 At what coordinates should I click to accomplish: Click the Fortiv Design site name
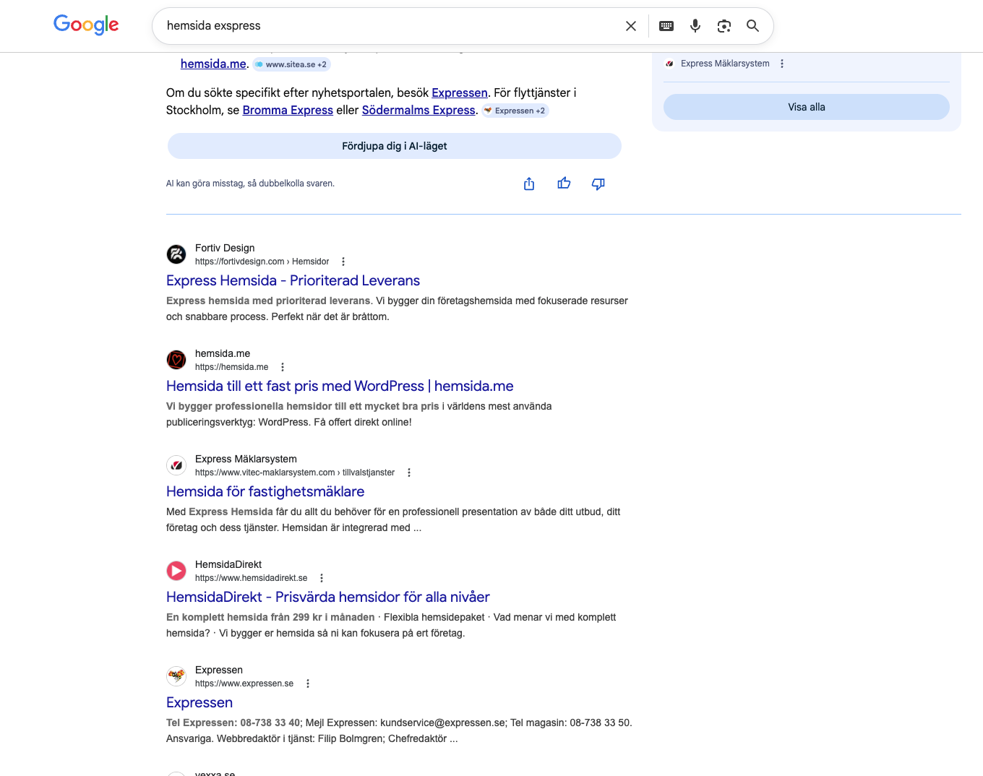[225, 248]
